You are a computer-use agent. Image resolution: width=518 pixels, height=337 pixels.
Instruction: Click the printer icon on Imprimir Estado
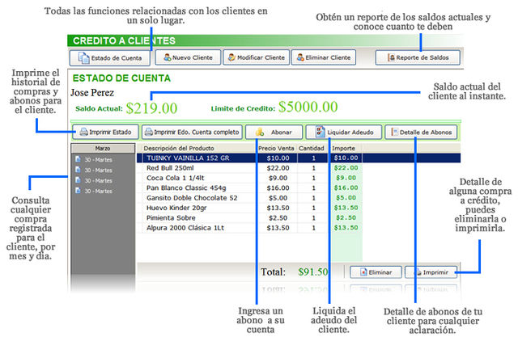[x=85, y=133]
